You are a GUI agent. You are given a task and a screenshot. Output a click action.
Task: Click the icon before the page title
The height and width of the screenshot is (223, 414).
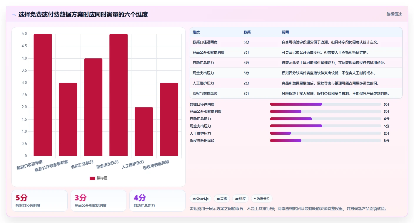click(14, 14)
